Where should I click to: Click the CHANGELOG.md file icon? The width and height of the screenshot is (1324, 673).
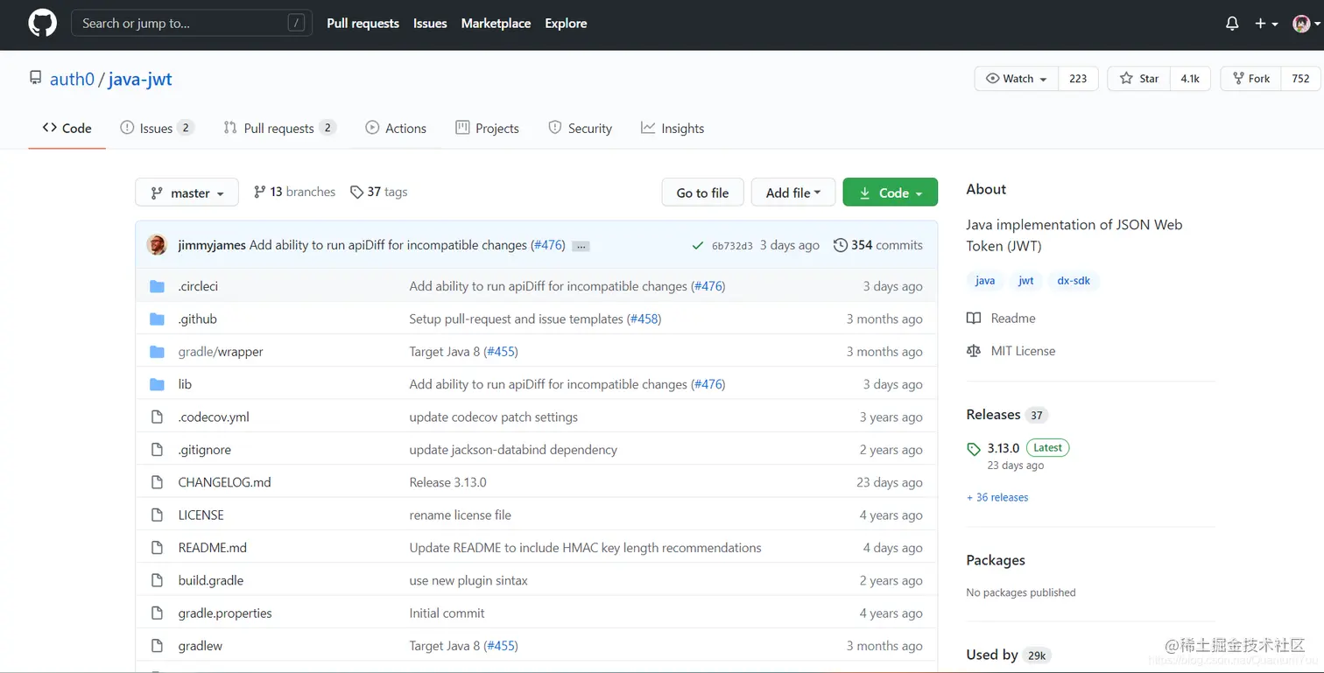coord(158,482)
